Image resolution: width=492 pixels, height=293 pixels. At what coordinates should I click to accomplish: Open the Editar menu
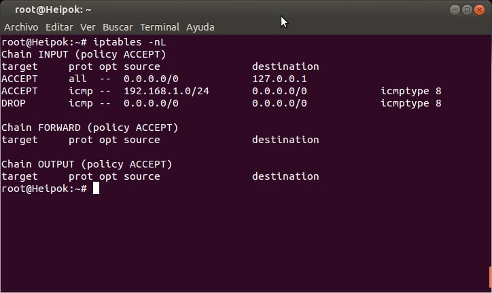pos(59,27)
